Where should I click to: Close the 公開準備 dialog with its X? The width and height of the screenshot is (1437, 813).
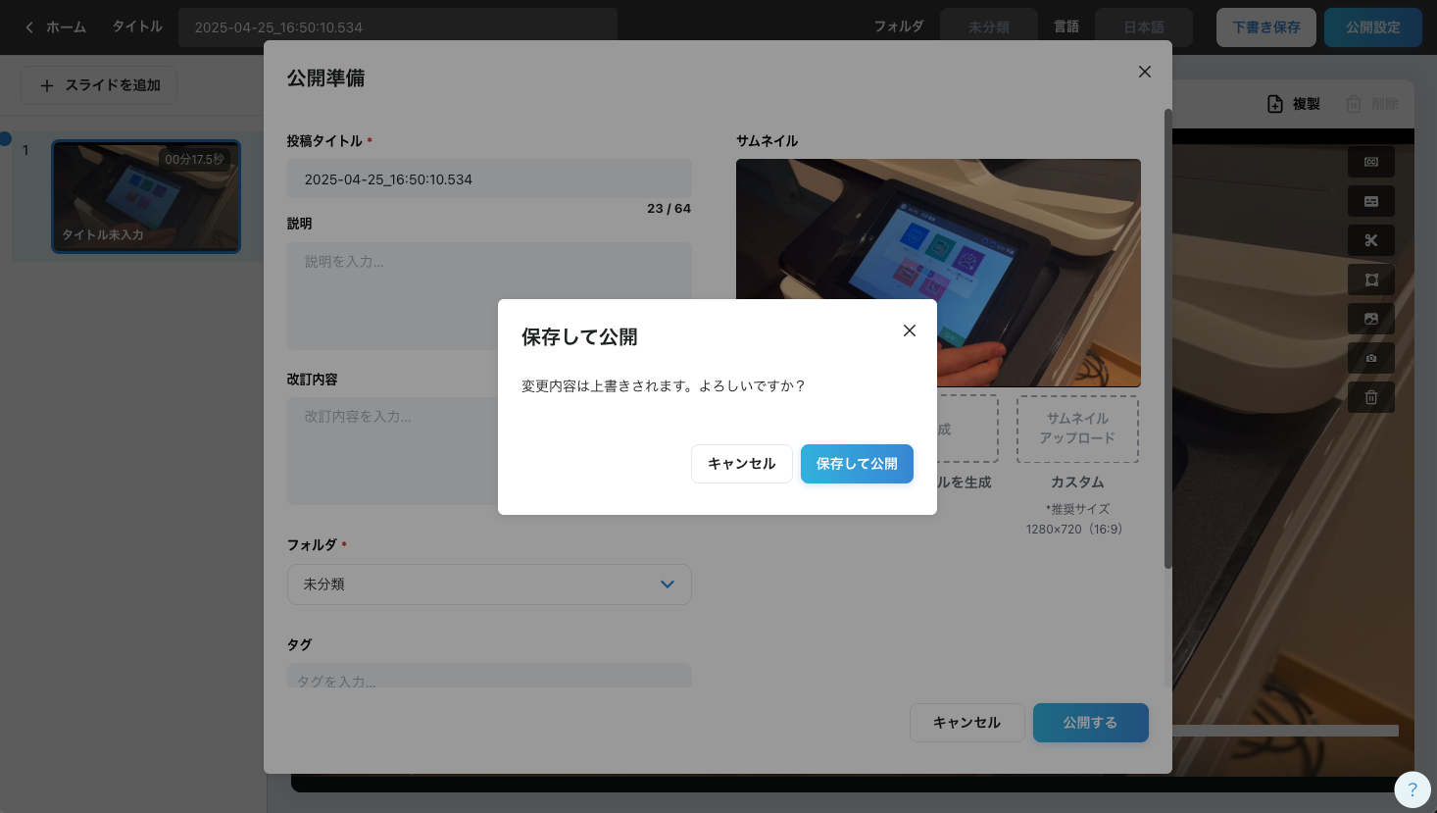tap(1144, 72)
